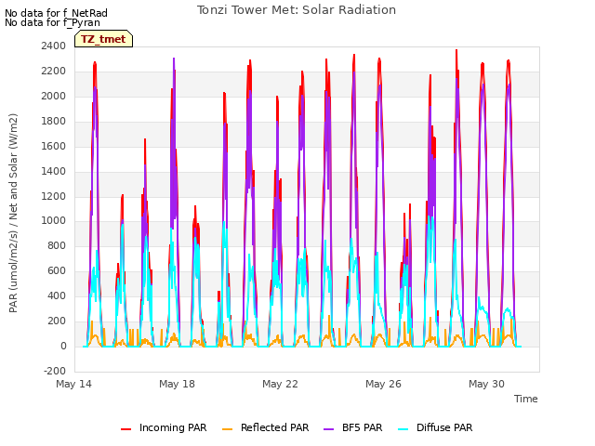Click the TZ_tmet label box
This screenshot has height=446, width=595.
tap(103, 39)
